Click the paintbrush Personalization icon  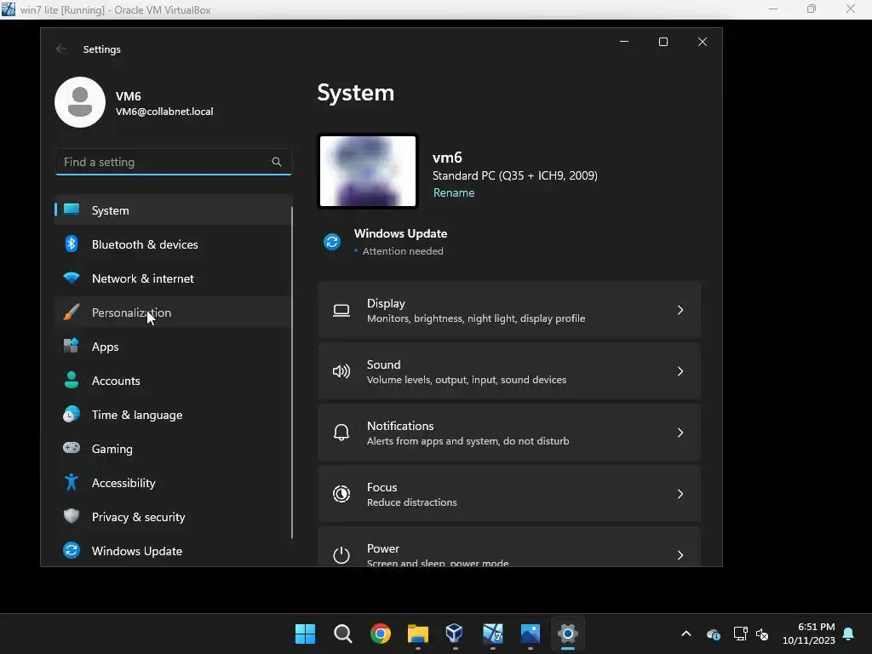72,312
